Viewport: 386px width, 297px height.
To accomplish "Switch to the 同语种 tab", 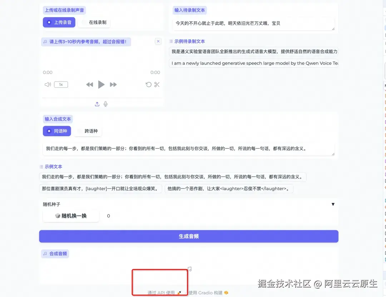I will click(56, 131).
